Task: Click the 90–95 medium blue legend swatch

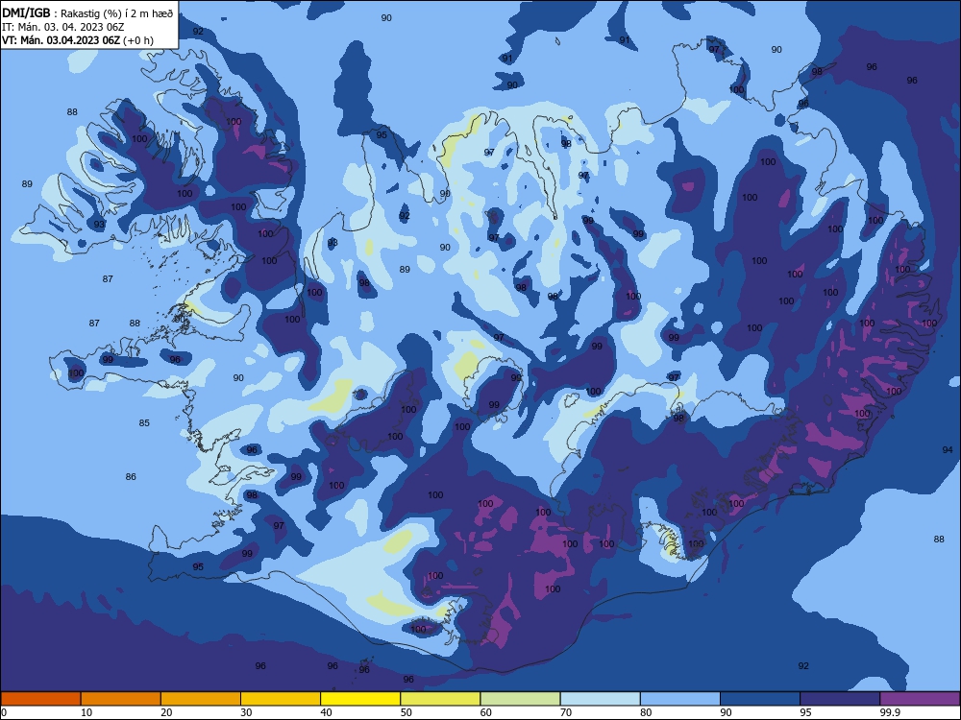Action: click(x=760, y=699)
